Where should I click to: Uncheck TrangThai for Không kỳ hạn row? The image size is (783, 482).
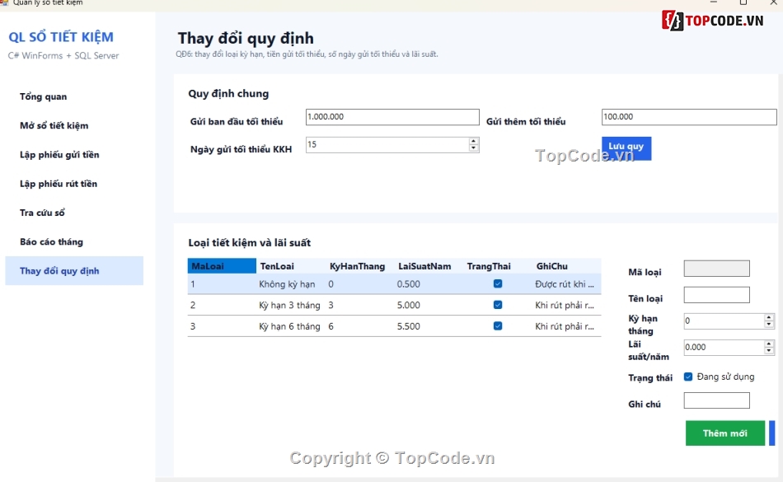pyautogui.click(x=497, y=284)
